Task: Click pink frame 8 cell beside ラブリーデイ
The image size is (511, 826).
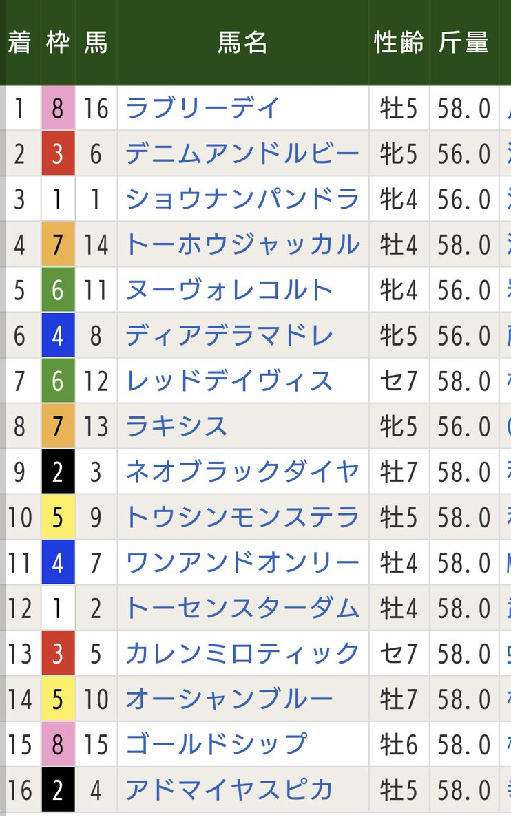Action: (x=58, y=108)
